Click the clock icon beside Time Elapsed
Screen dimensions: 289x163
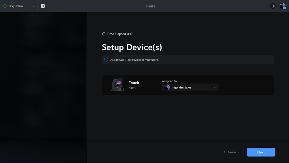[104, 34]
